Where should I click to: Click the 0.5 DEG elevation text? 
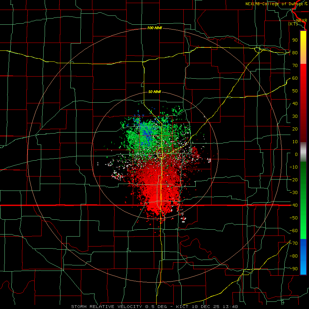click(156, 307)
